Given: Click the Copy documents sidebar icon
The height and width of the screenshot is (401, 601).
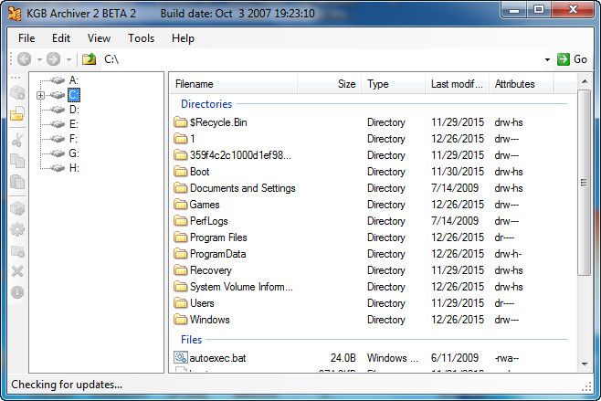Looking at the screenshot, I should pos(17,161).
